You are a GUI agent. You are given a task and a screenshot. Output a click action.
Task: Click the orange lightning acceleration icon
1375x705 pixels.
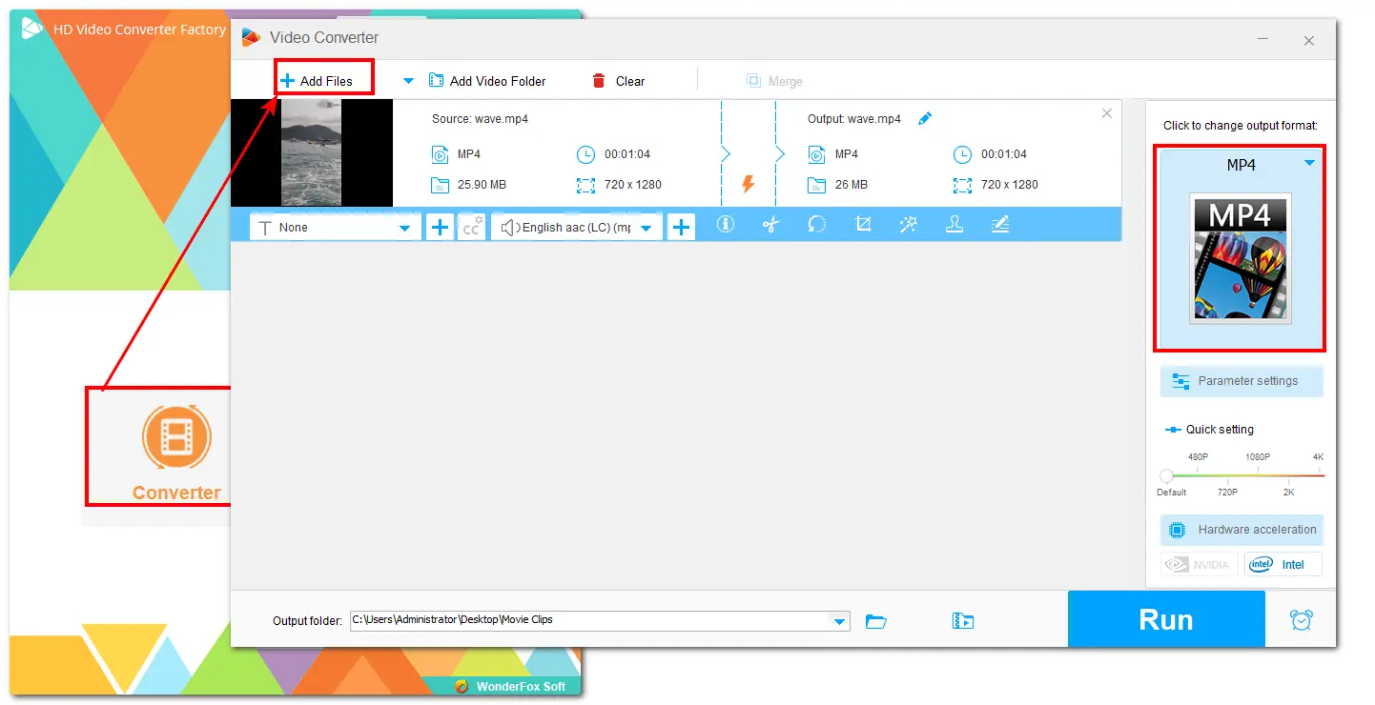[x=749, y=184]
